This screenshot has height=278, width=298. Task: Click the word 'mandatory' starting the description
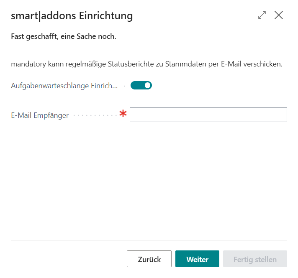[28, 64]
